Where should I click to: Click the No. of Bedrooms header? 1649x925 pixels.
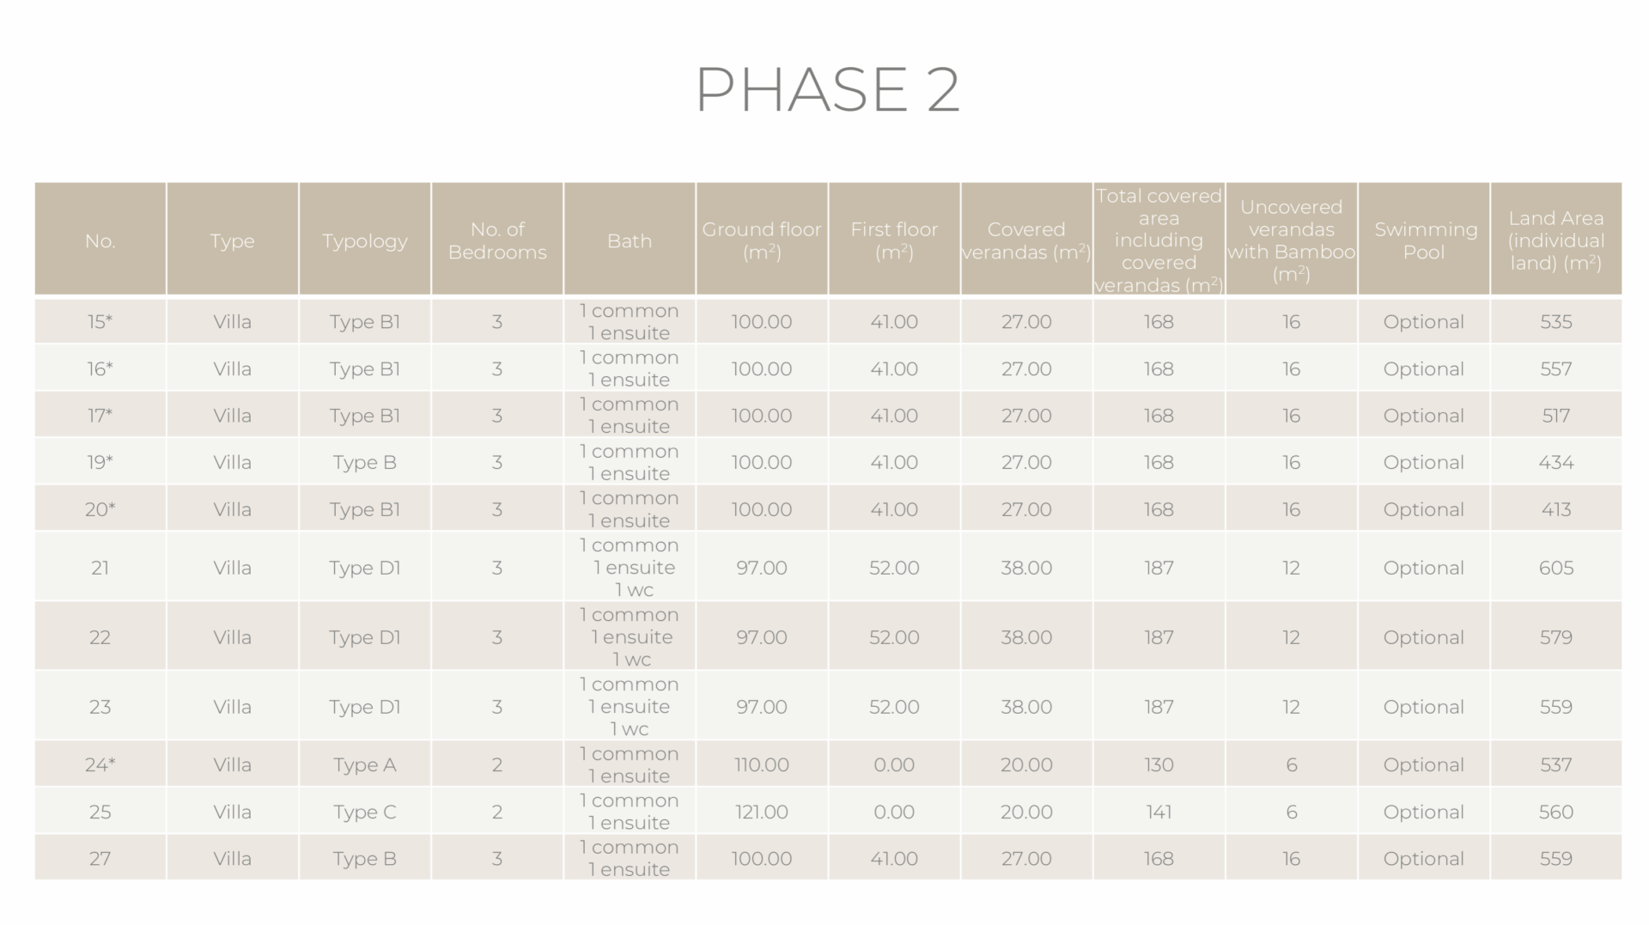[x=497, y=241]
